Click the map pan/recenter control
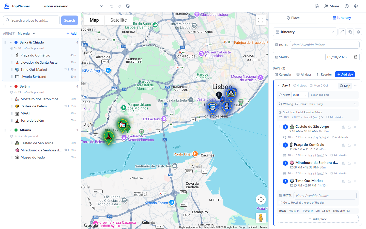 pyautogui.click(x=261, y=199)
